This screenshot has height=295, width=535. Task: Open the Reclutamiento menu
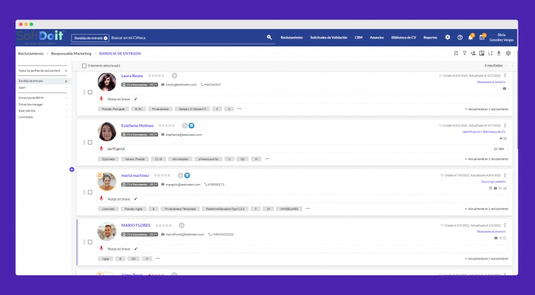[292, 37]
